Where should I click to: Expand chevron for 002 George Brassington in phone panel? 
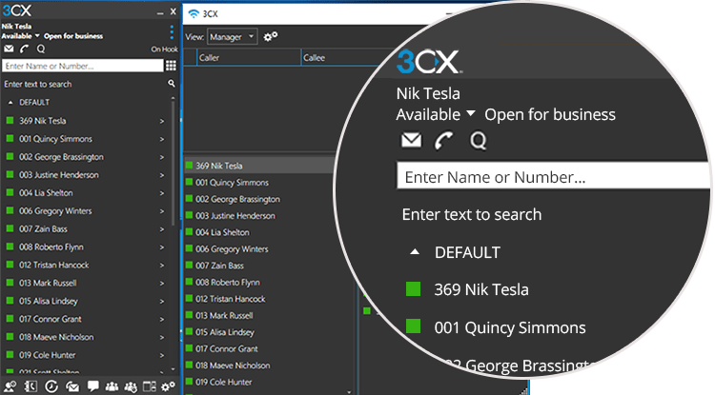coord(162,157)
